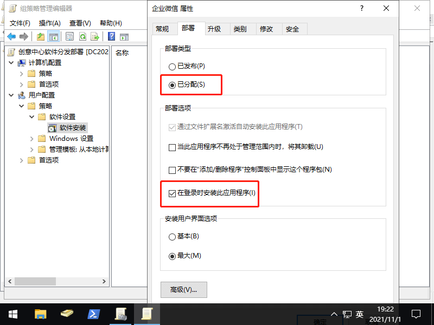Select the 基本(B) interface radio button
434x325 pixels.
pyautogui.click(x=172, y=237)
